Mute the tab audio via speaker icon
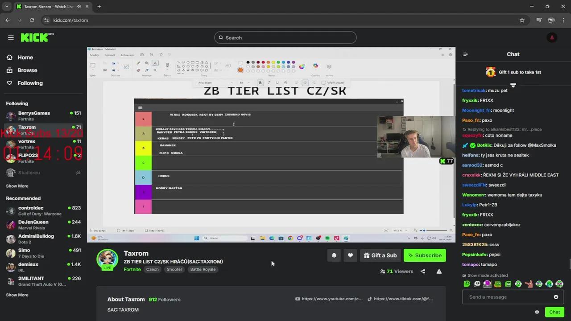Viewport: 571px width, 321px height. pos(79,7)
